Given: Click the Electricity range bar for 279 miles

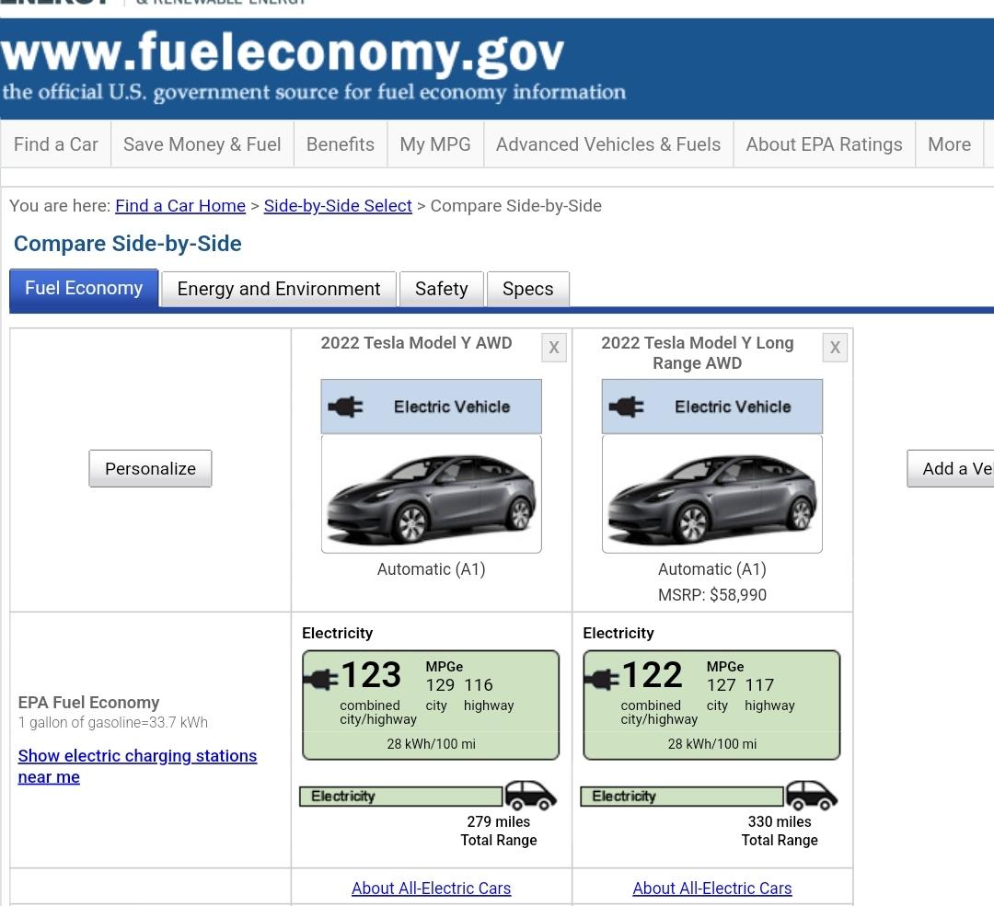Looking at the screenshot, I should (400, 797).
